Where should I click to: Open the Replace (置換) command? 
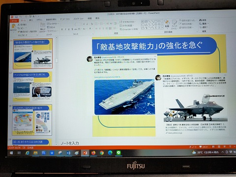pyautogui.click(x=204, y=24)
